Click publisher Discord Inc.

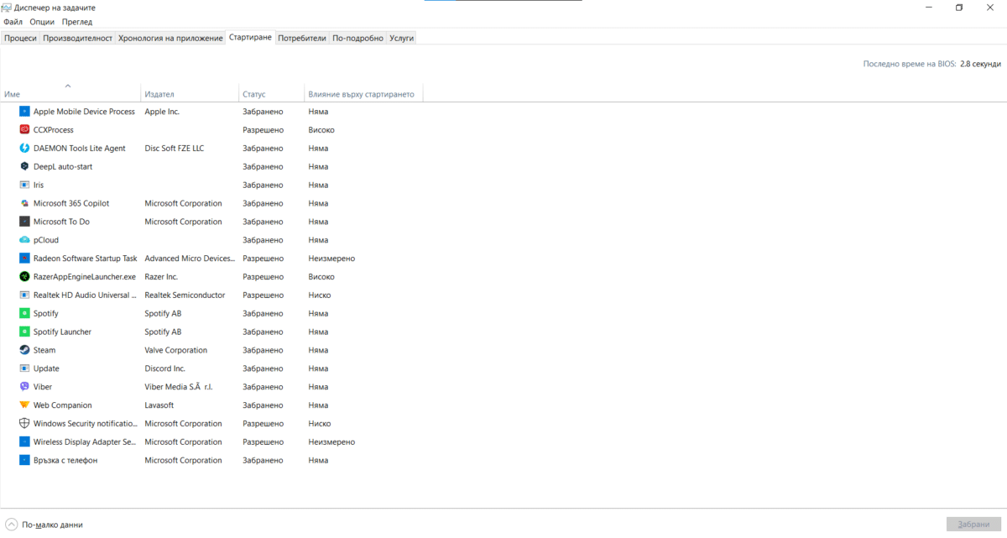click(164, 368)
